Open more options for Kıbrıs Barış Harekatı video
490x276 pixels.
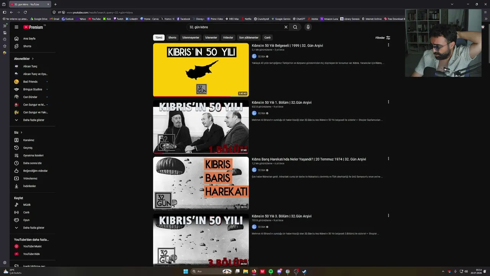pos(388,158)
